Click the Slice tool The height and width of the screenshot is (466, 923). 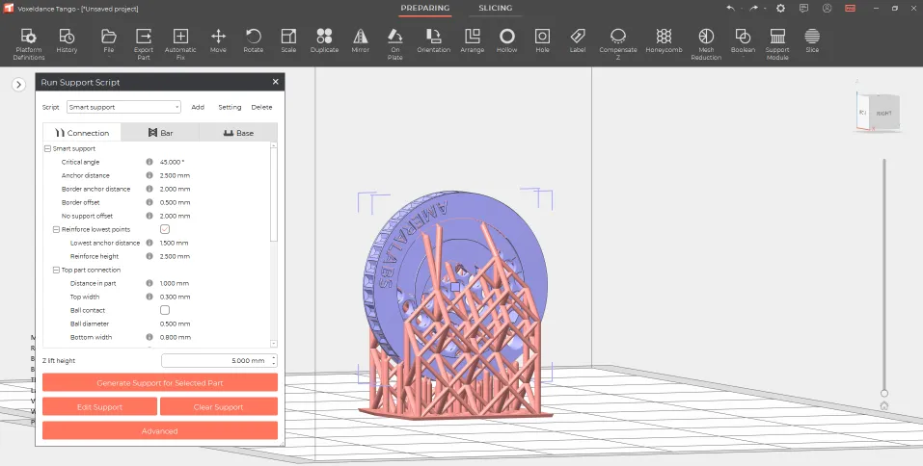click(x=812, y=41)
